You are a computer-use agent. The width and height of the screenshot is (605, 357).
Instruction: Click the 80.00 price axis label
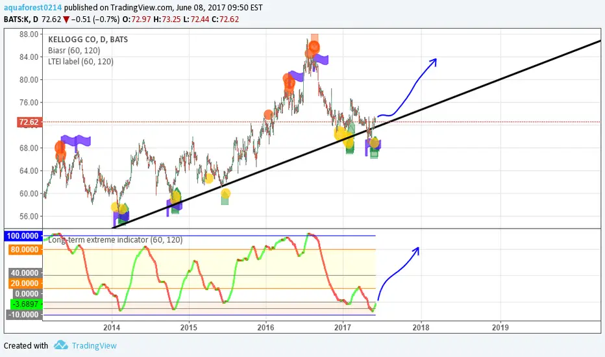29,79
